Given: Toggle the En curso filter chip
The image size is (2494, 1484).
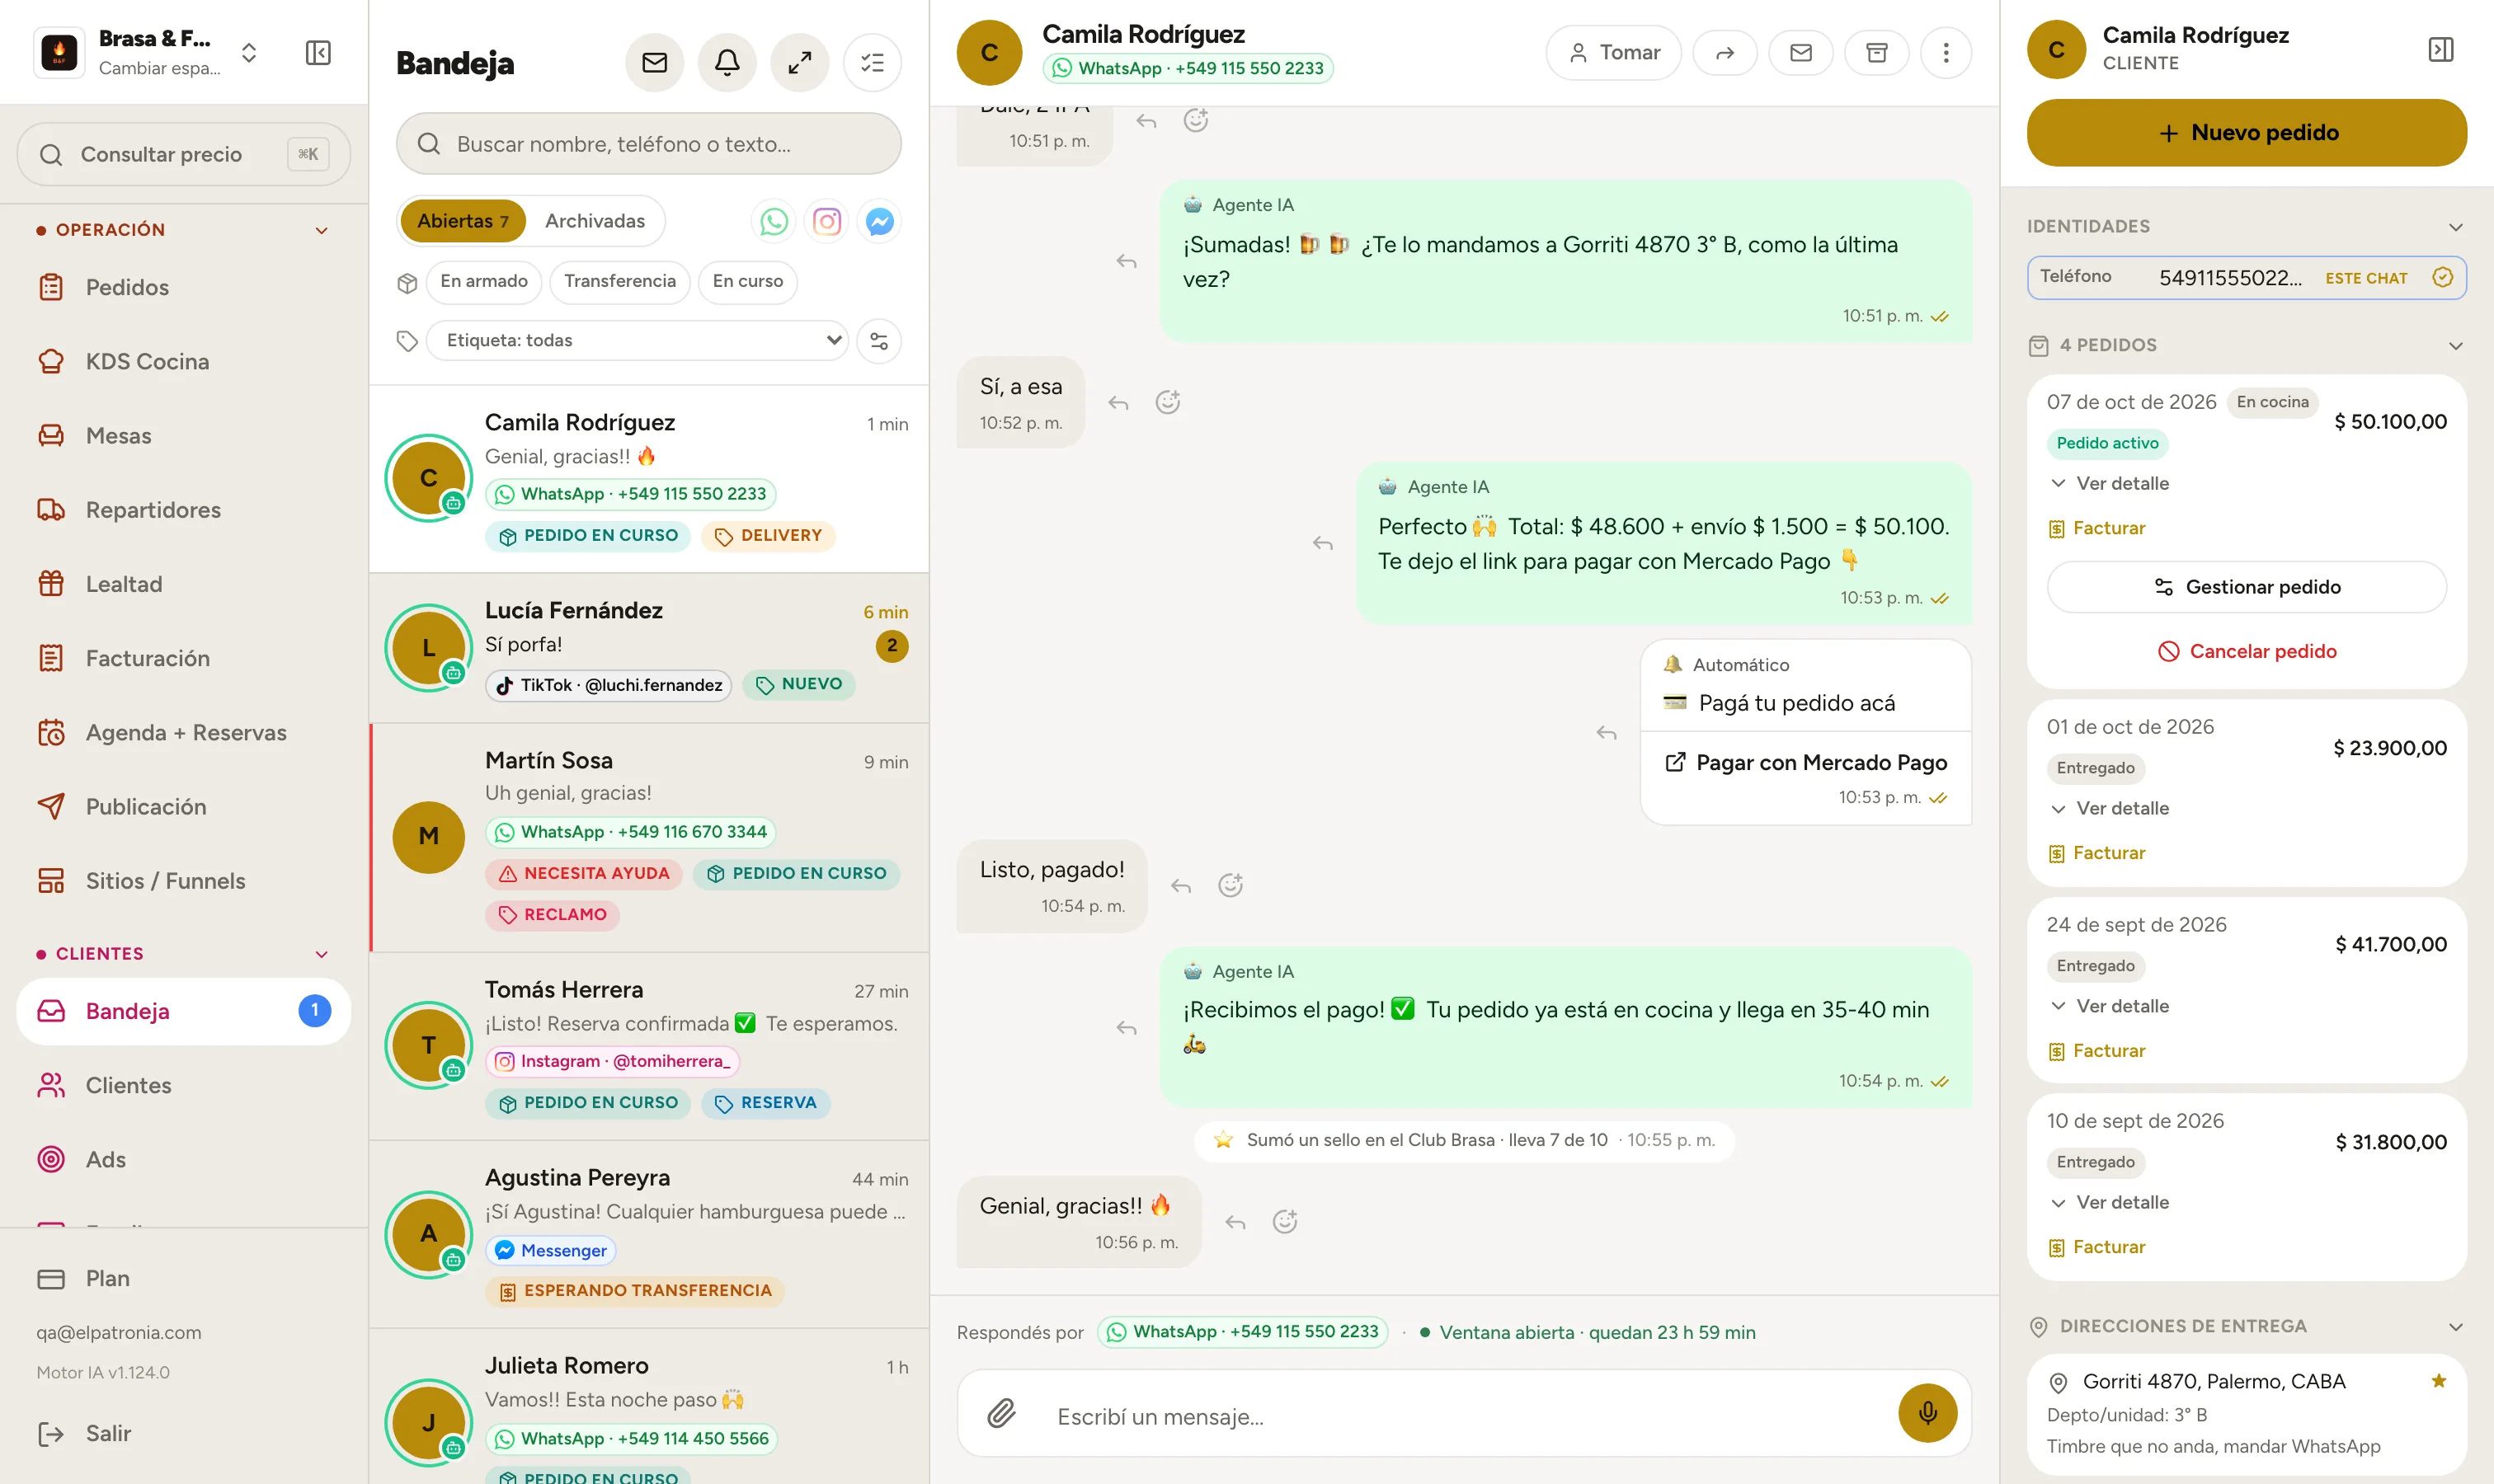Looking at the screenshot, I should [x=747, y=281].
